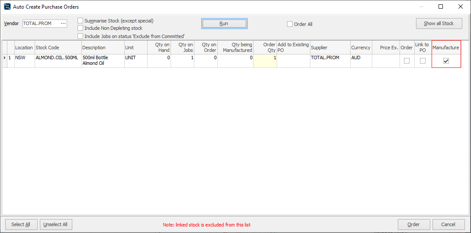Click the Currency column header

click(x=361, y=48)
